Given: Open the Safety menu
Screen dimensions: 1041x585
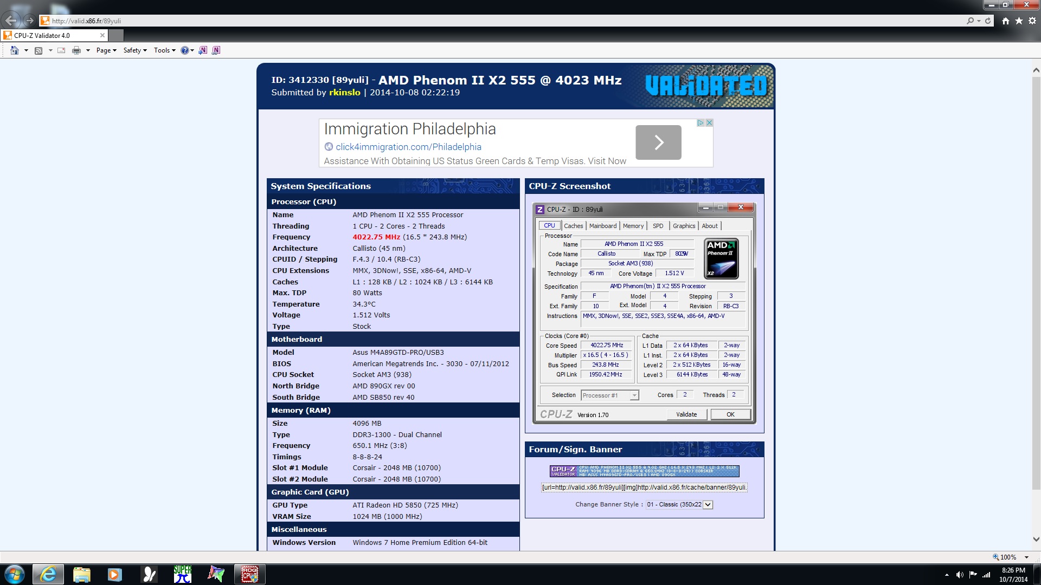Looking at the screenshot, I should click(x=135, y=50).
